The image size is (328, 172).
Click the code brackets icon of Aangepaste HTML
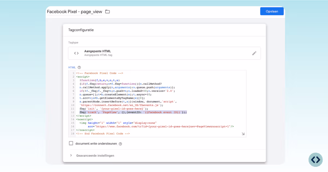click(x=77, y=53)
